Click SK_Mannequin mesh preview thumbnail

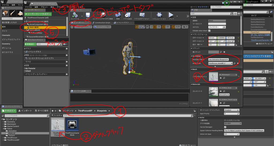point(213,77)
